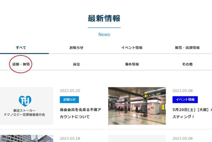Click the 集団ストーカー テクノロジー犯罪被害者の会 caption text

27,112
